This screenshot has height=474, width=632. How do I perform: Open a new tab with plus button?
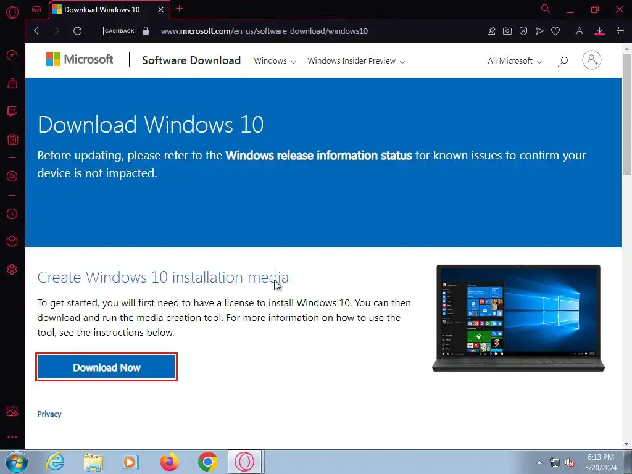[x=180, y=9]
